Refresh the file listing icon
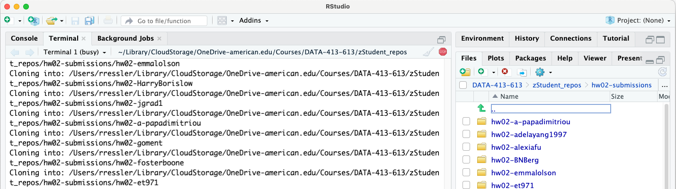676x189 pixels. tap(662, 72)
